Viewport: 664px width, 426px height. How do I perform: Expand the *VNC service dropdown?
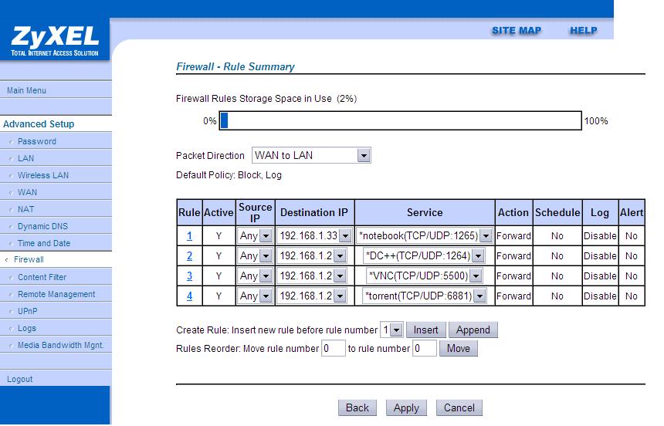click(425, 276)
